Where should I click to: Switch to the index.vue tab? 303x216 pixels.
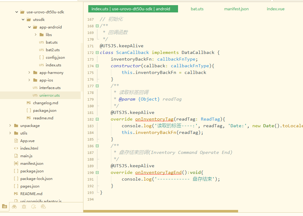pos(275,9)
